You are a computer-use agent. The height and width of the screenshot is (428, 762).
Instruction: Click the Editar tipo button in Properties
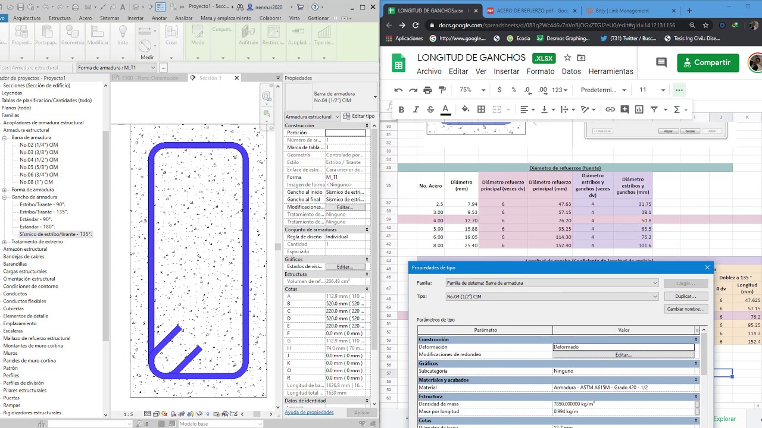pos(360,117)
